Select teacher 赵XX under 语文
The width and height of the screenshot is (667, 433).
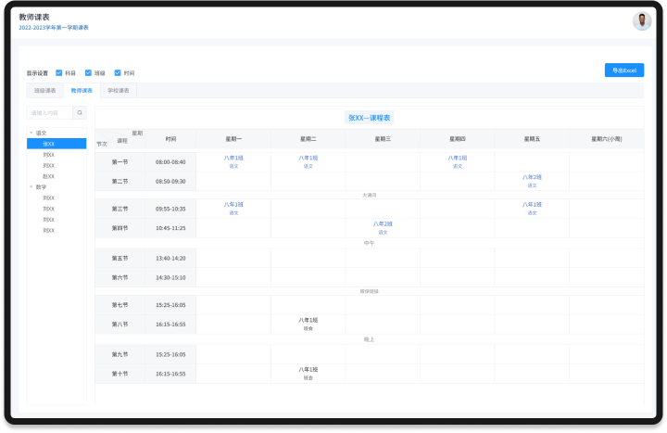click(x=48, y=176)
